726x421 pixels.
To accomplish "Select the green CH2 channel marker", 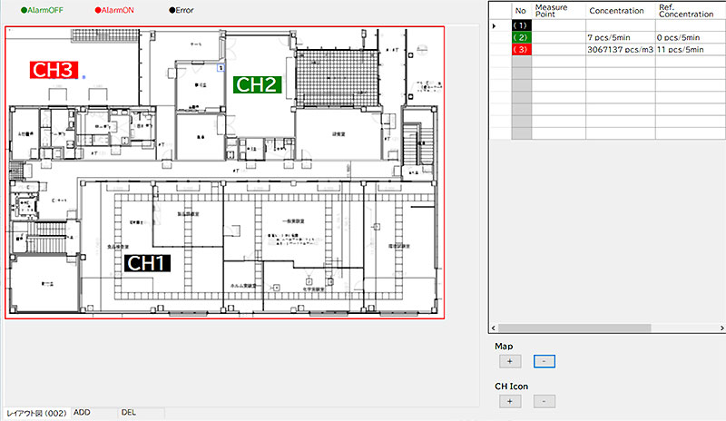I will (x=259, y=83).
